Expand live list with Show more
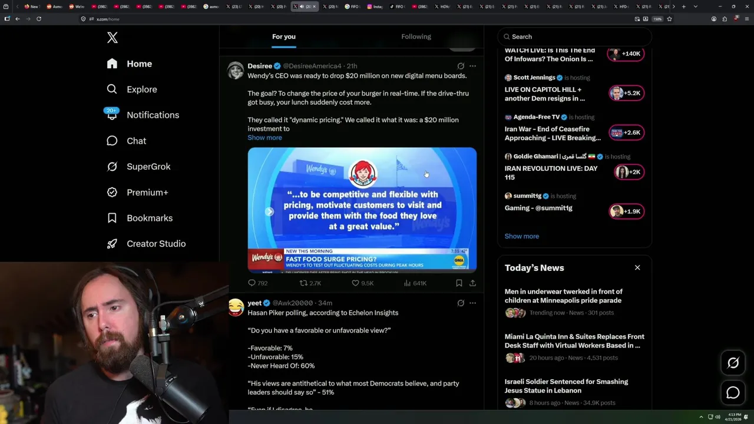 pos(521,236)
